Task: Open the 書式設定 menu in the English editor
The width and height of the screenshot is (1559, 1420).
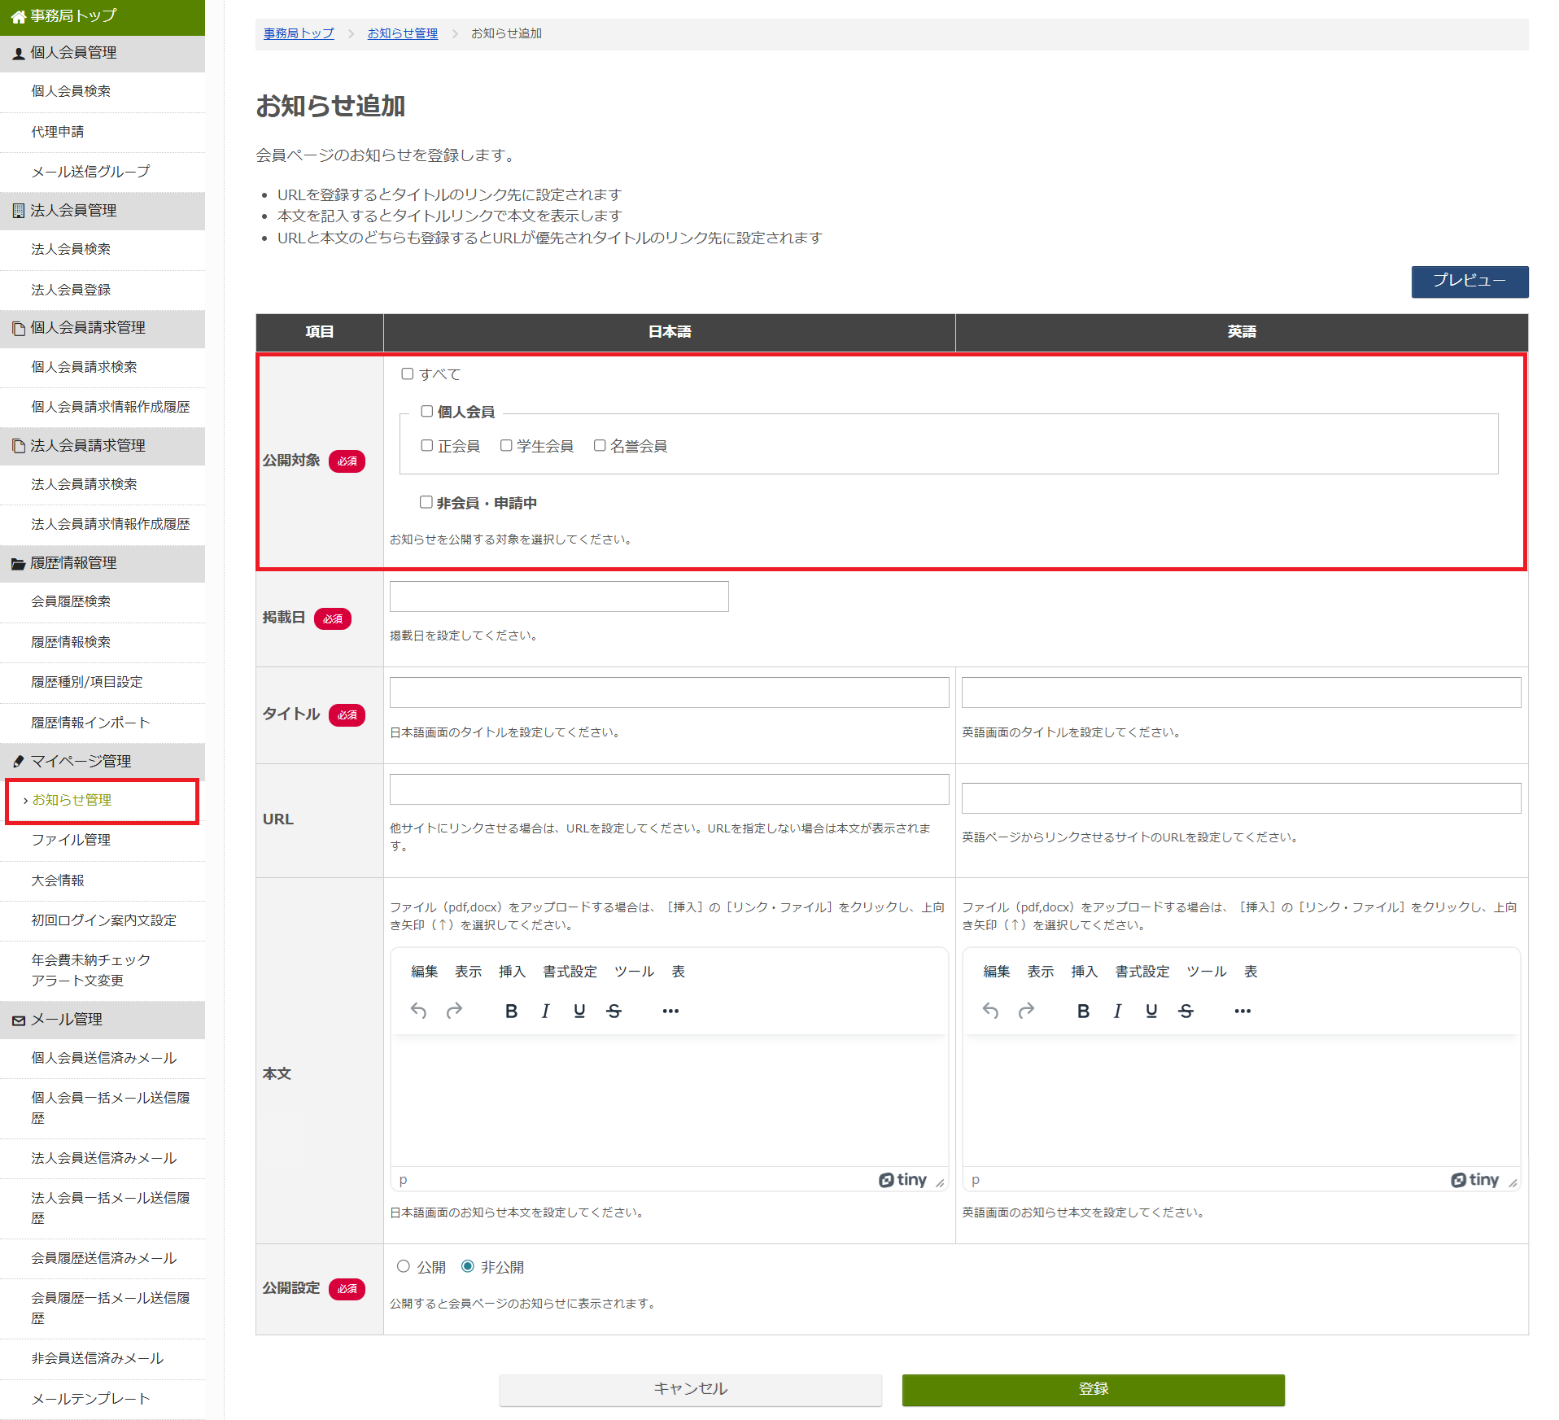Action: click(x=1142, y=971)
